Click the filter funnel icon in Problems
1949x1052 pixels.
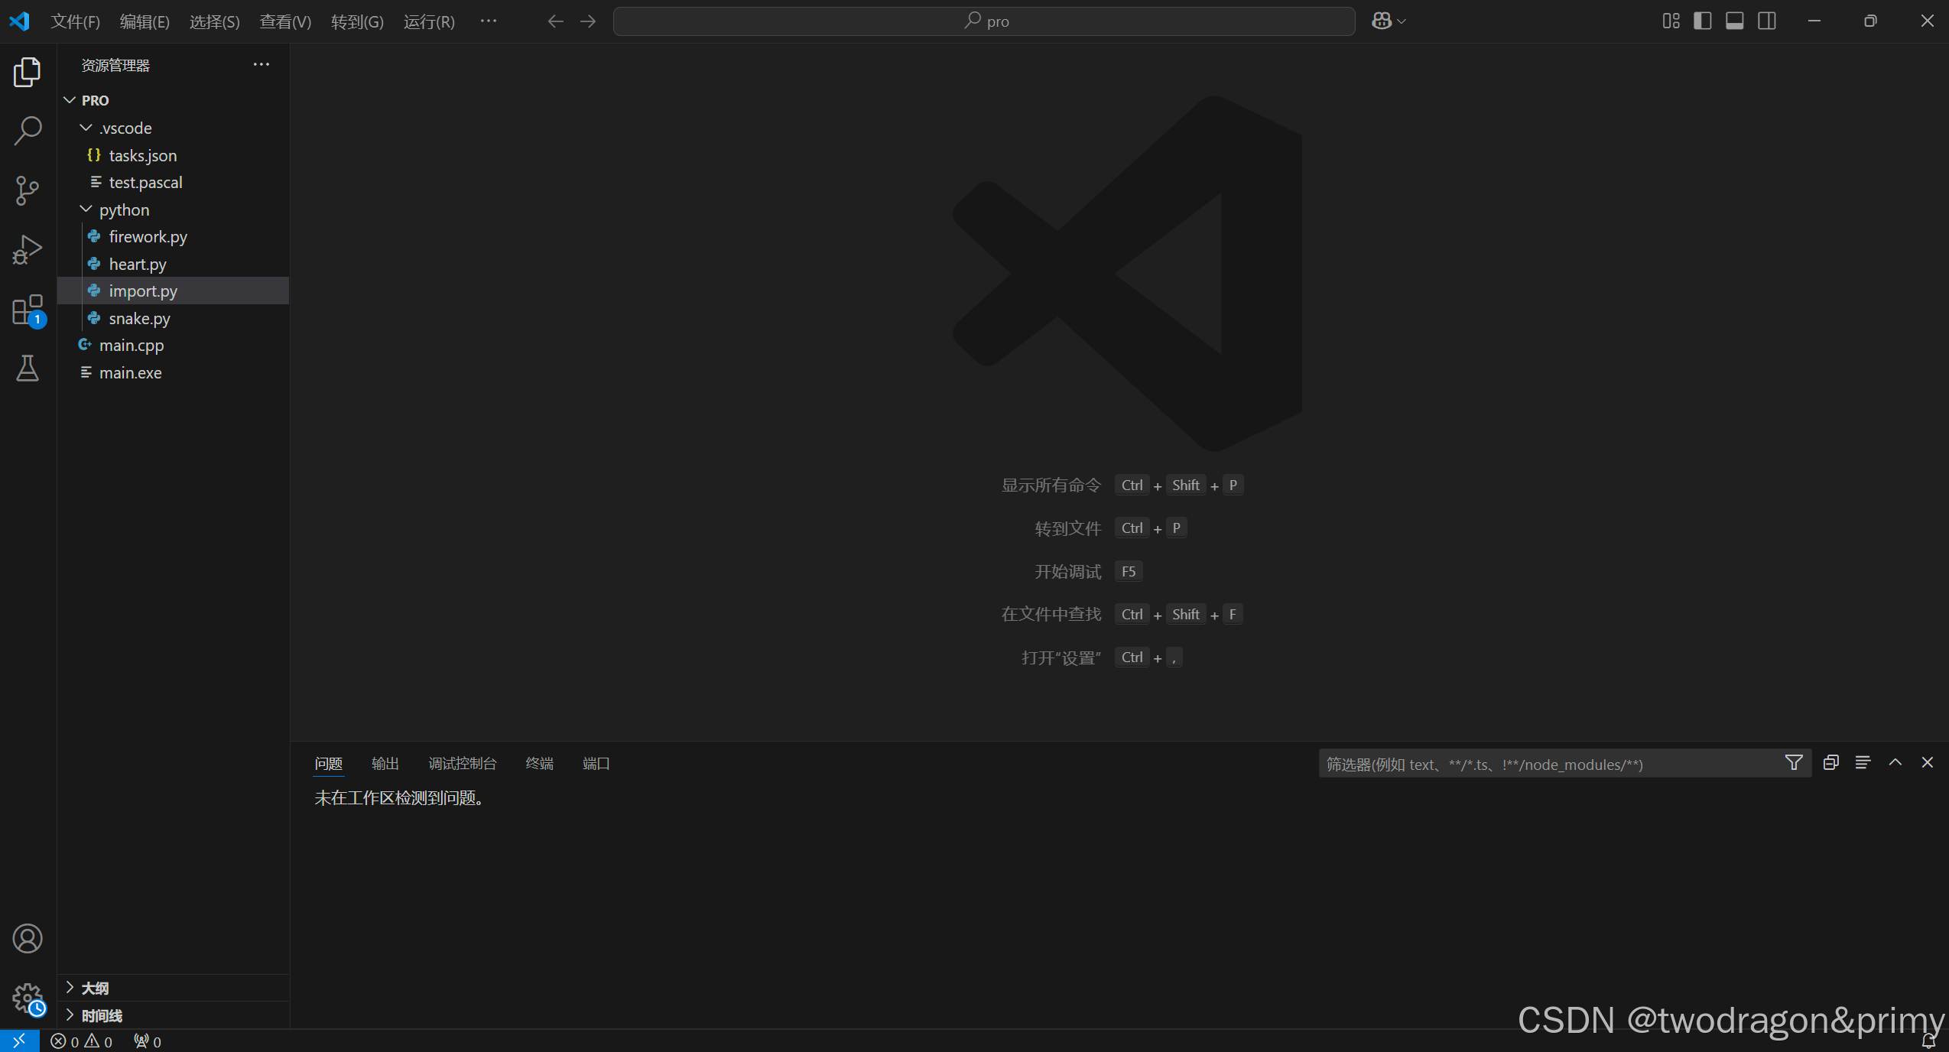pyautogui.click(x=1794, y=763)
